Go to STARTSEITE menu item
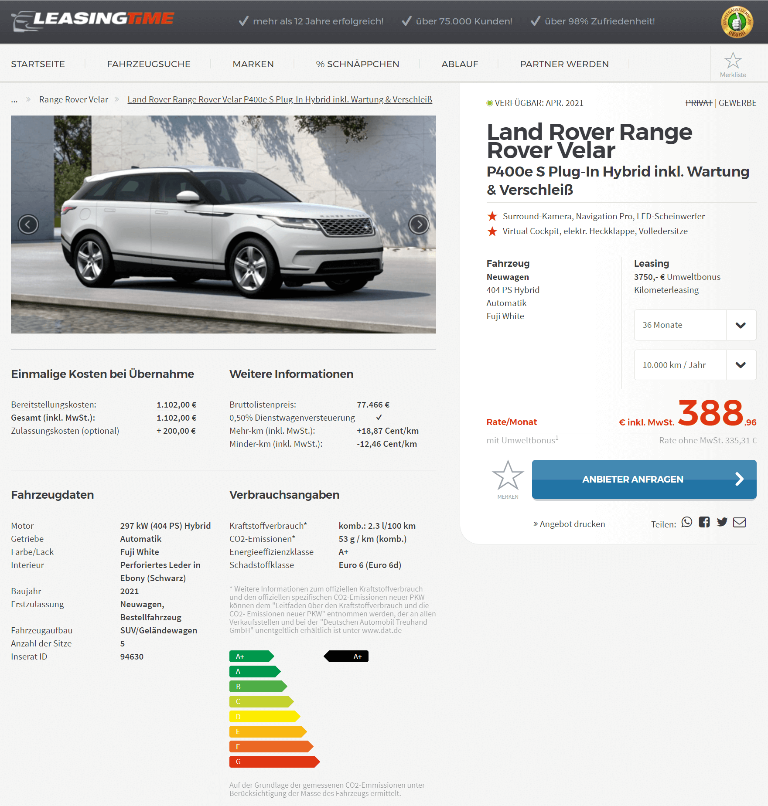Screen dimensions: 768x806 click(38, 64)
